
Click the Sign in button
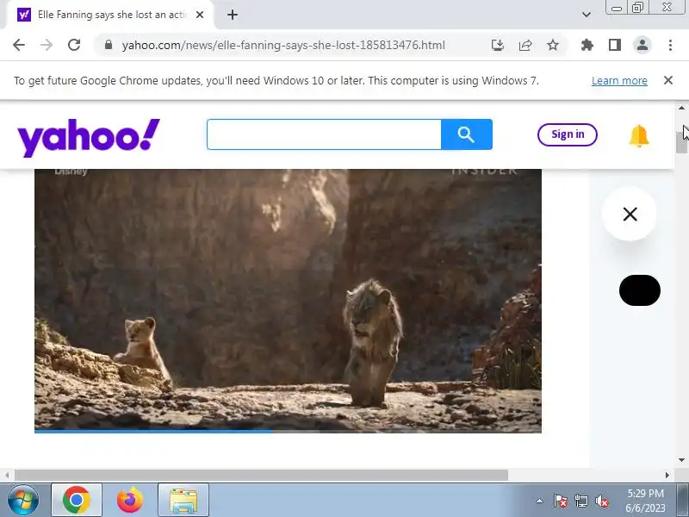pos(568,134)
